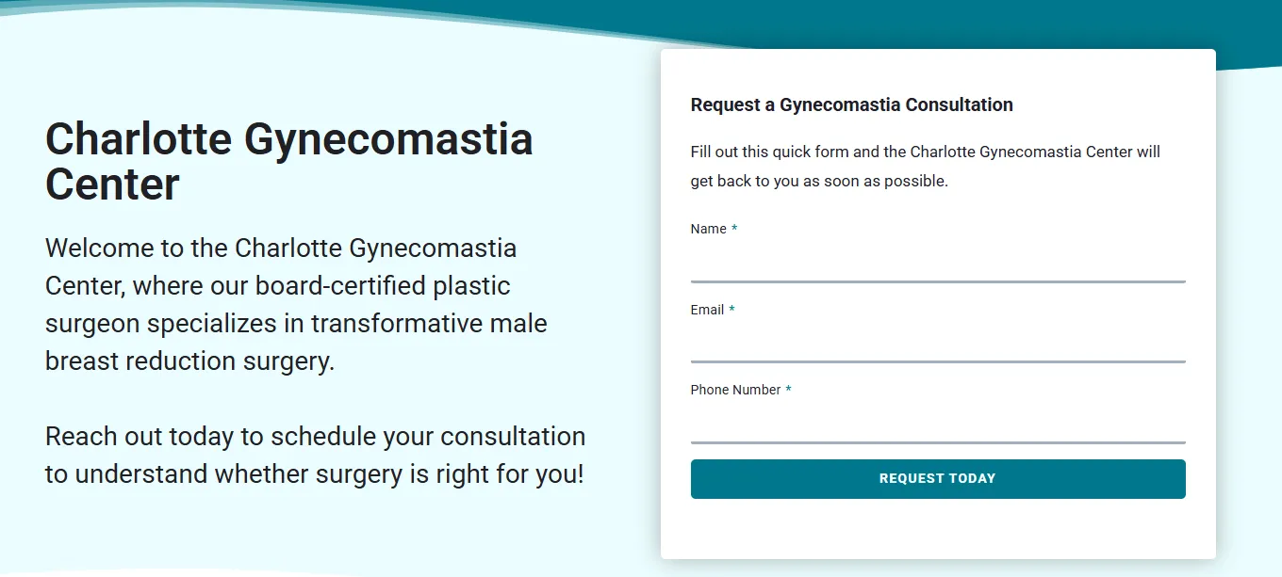
Task: Click the 'Fill out this quick form' description
Action: pyautogui.click(x=925, y=152)
